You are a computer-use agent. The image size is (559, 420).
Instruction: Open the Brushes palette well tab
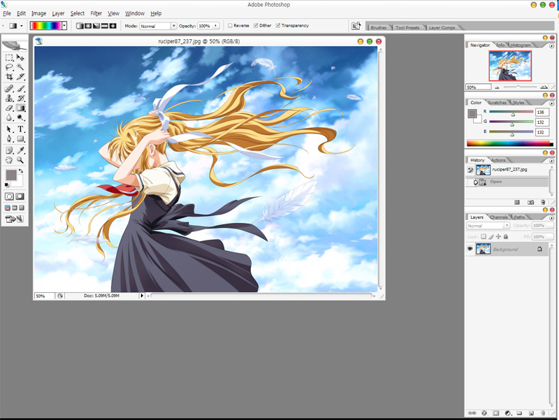click(378, 27)
